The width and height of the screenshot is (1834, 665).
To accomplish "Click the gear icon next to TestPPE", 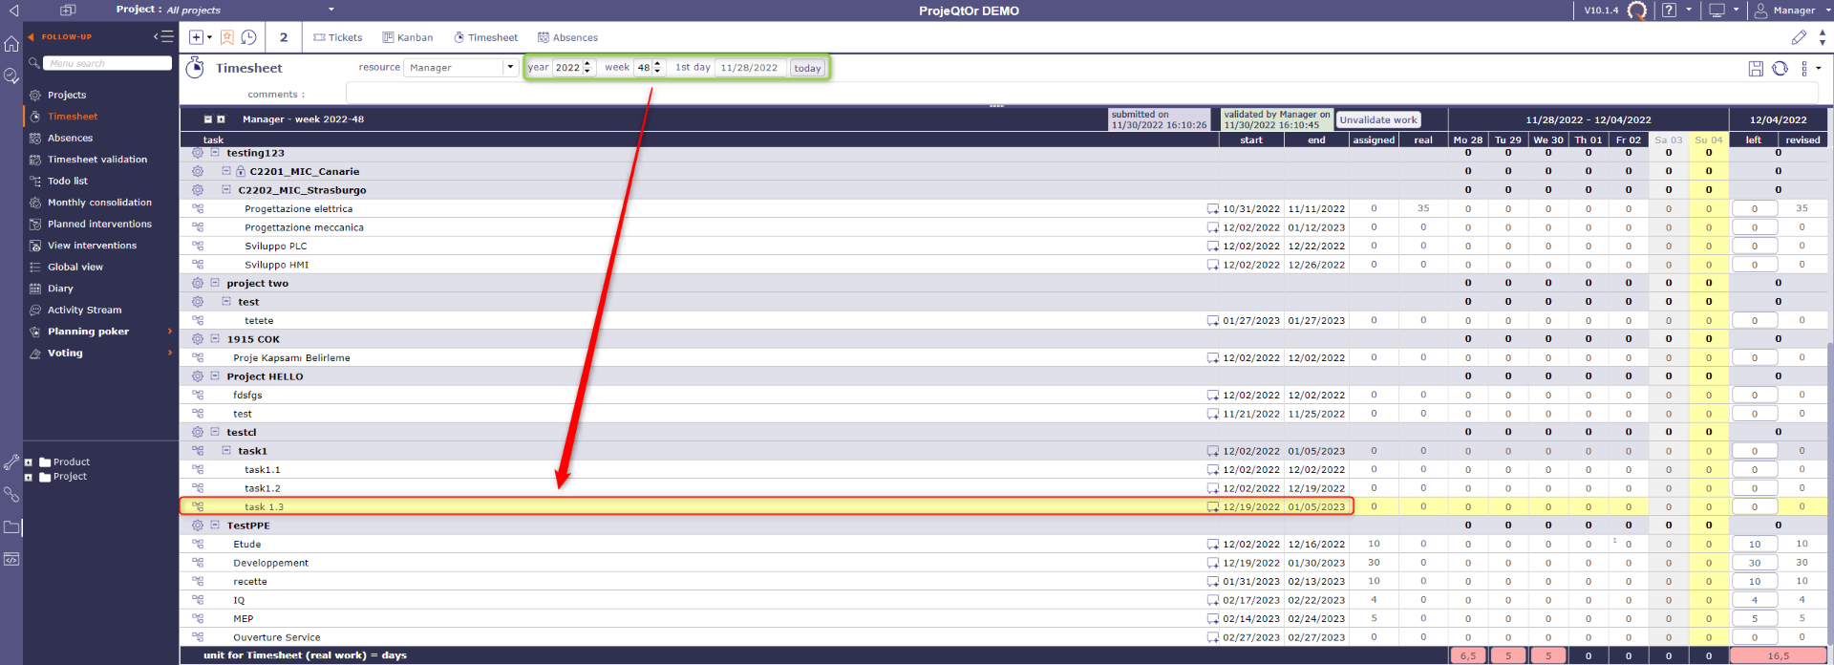I will 198,526.
